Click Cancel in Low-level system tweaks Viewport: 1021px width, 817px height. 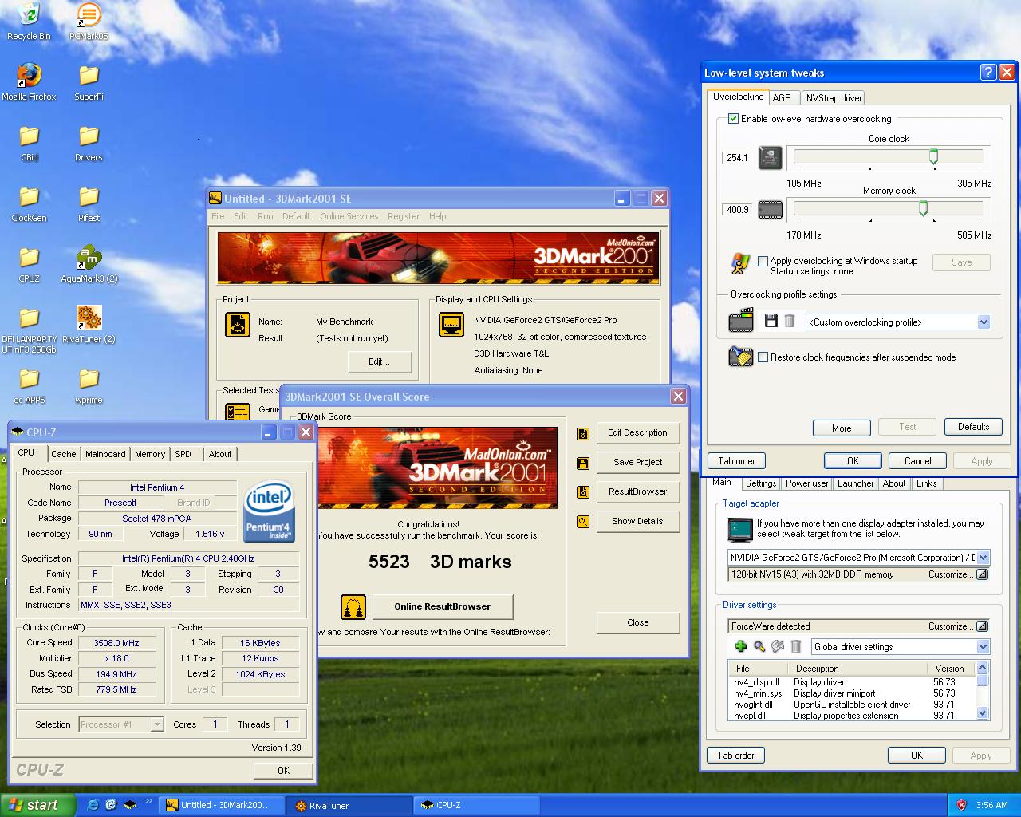(x=918, y=460)
